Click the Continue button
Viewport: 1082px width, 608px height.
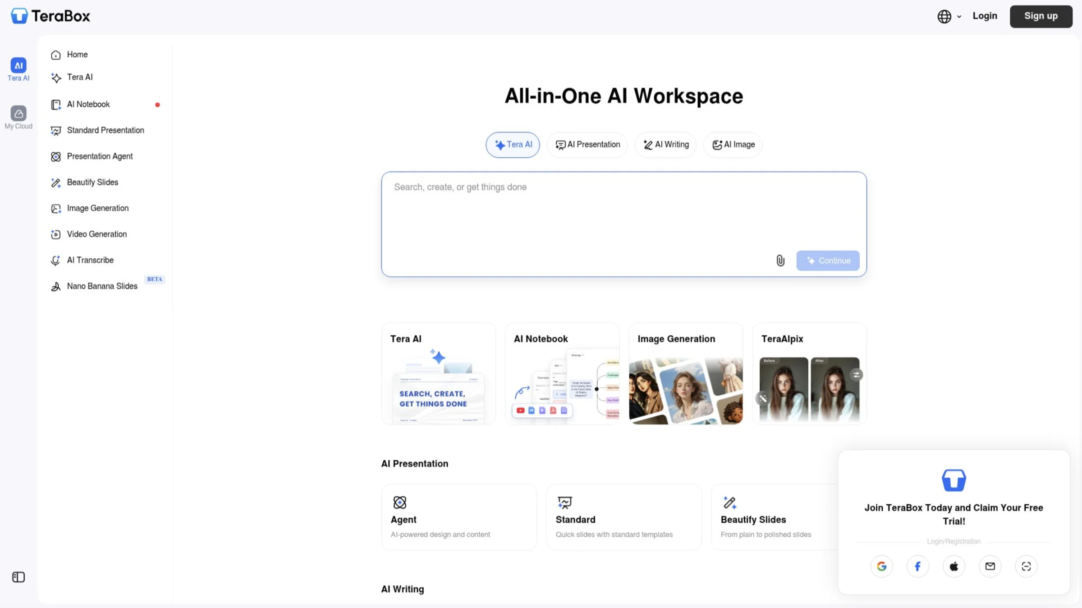828,261
